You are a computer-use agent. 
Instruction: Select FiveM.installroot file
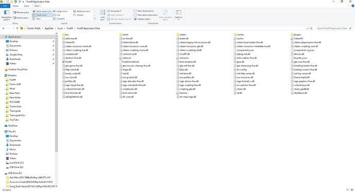point(129,62)
